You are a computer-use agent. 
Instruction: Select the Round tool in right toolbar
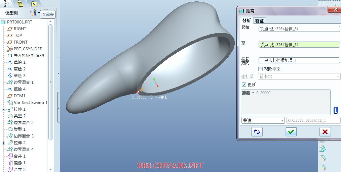coord(322,158)
